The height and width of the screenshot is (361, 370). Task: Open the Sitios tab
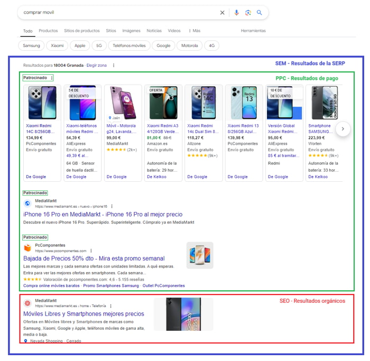pos(111,31)
